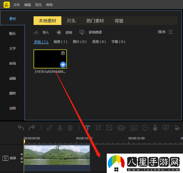This screenshot has height=173, width=183.
Task: Click the scissors split icon
Action: (x=60, y=128)
